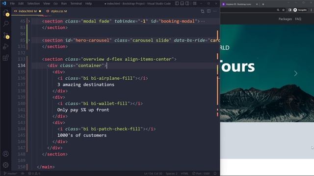Open the Run menu
The height and width of the screenshot is (176, 314).
point(64,3)
